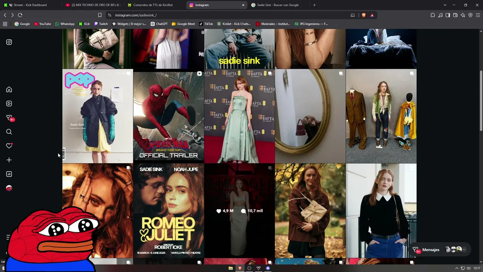Image resolution: width=483 pixels, height=272 pixels.
Task: Open the post showing 4,9 M likes
Action: (240, 211)
